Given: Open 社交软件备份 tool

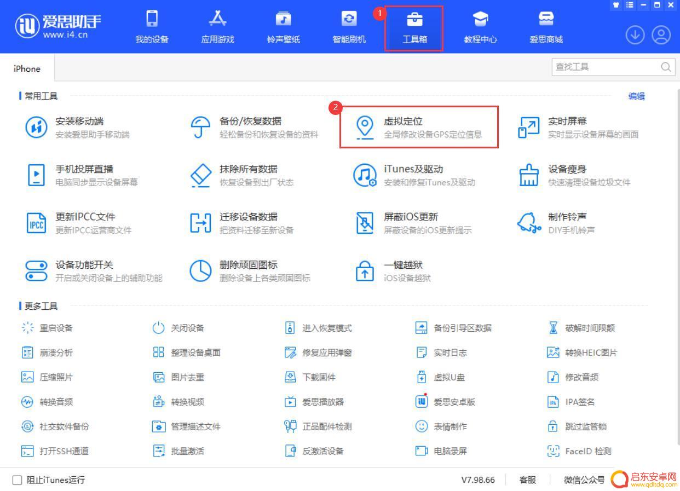Looking at the screenshot, I should point(55,426).
